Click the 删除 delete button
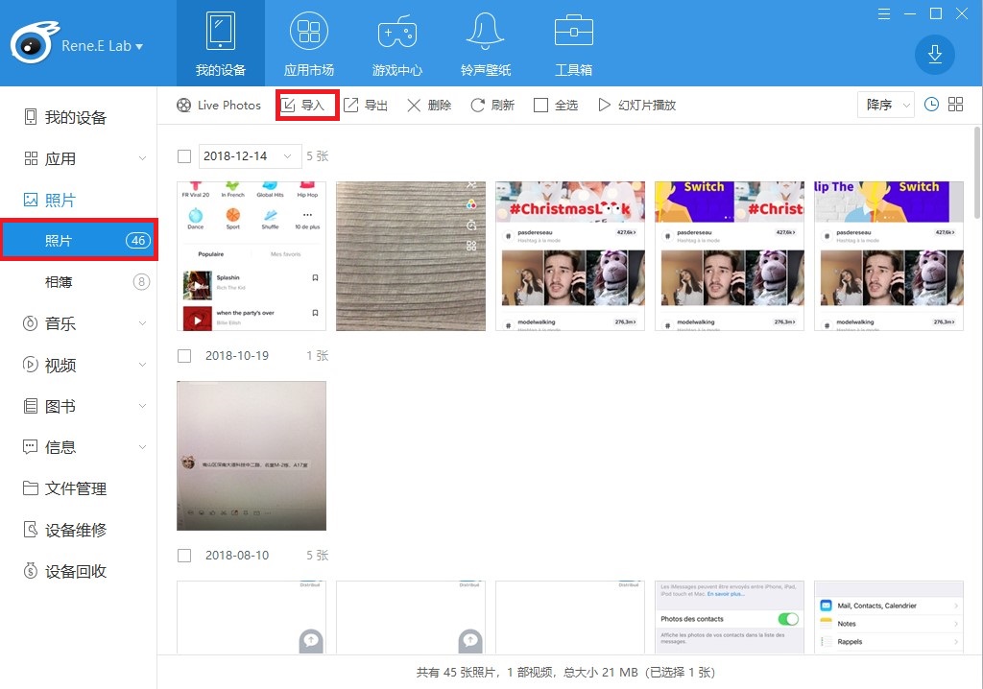 (429, 106)
